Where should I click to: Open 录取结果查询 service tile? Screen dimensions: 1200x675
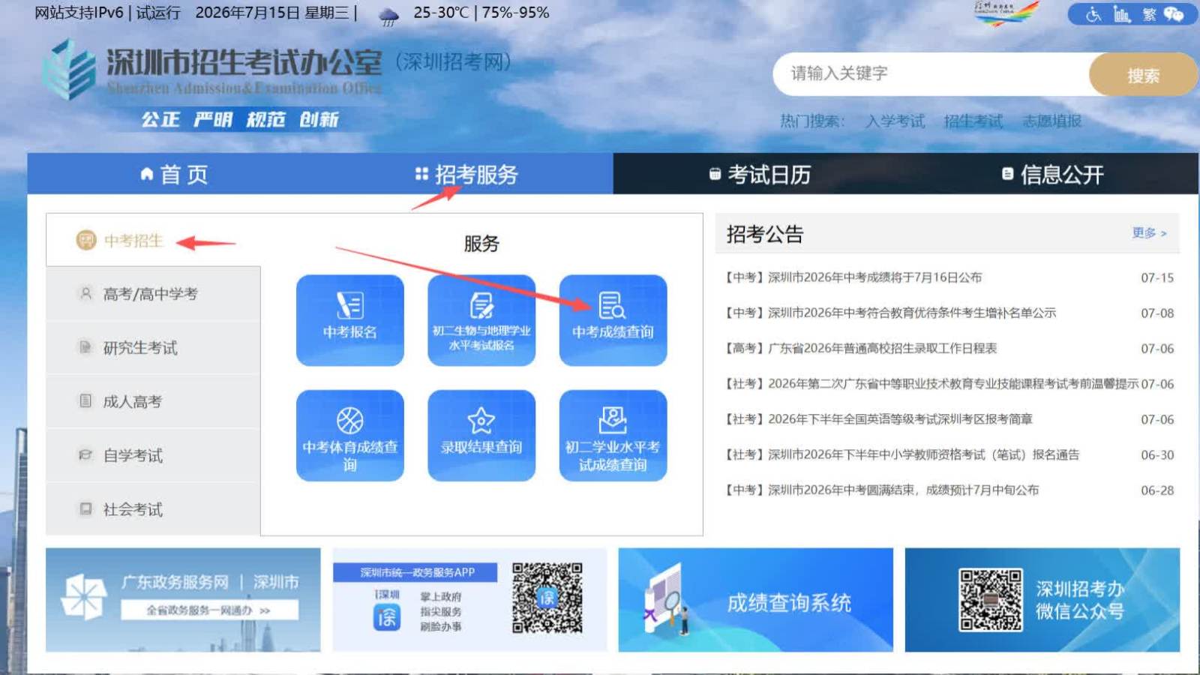point(481,435)
